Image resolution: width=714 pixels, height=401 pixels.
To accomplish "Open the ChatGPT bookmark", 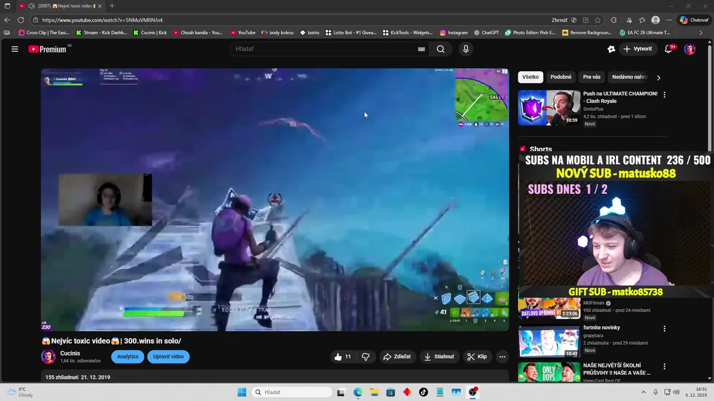I will click(x=486, y=33).
